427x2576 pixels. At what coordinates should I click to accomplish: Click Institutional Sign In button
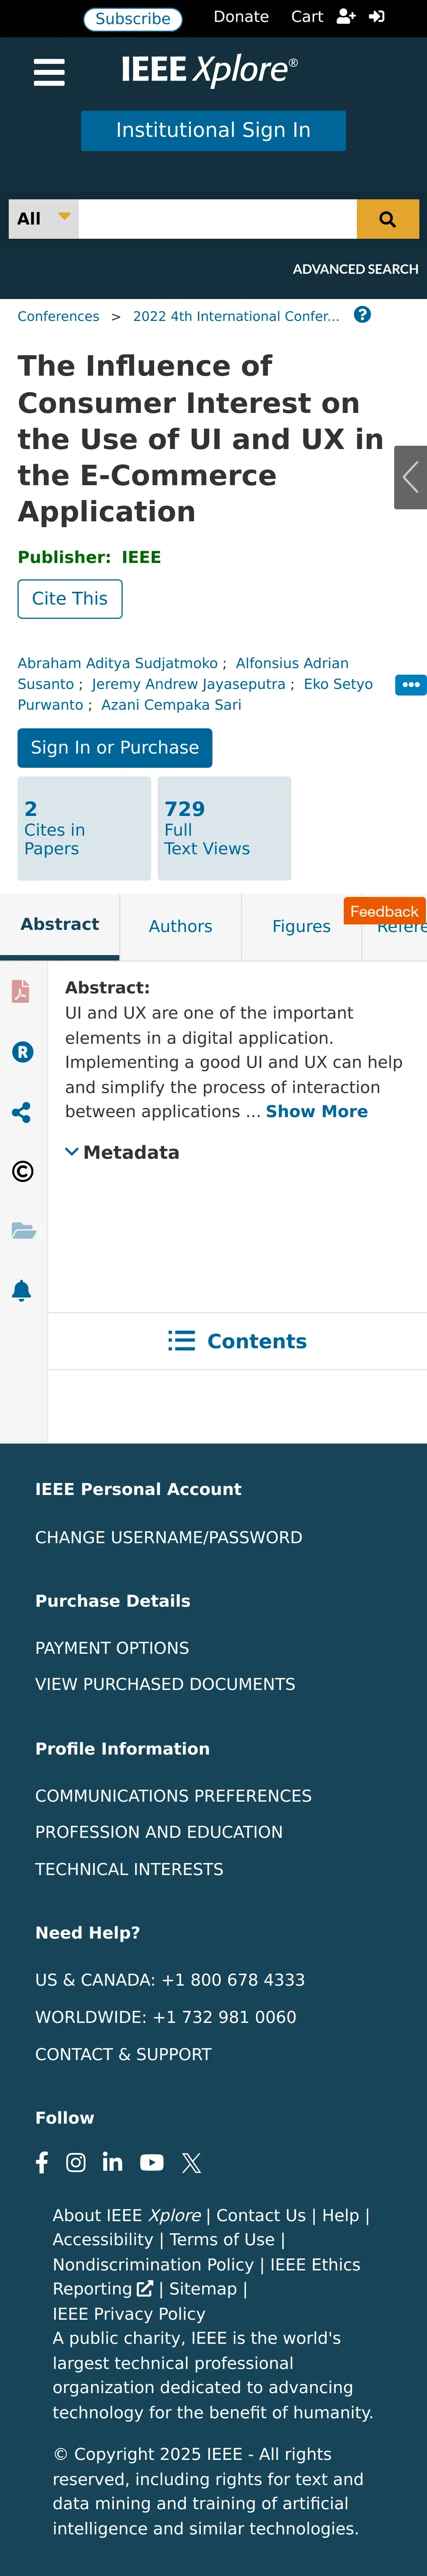tap(213, 131)
